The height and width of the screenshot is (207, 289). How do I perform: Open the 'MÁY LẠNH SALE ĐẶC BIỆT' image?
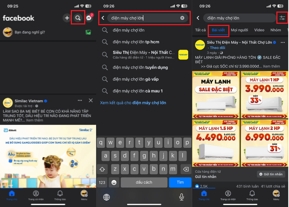(216, 95)
